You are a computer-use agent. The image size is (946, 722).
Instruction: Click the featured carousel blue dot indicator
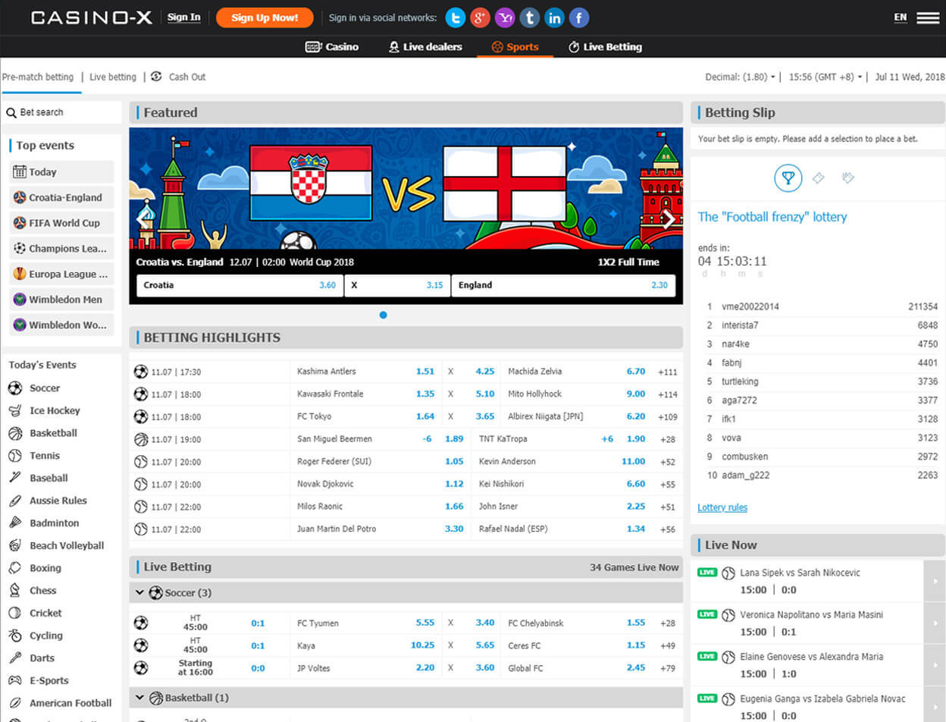[x=383, y=315]
